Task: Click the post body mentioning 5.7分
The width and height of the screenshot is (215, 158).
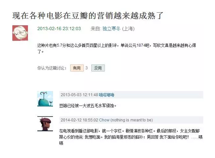Action: coord(117,48)
